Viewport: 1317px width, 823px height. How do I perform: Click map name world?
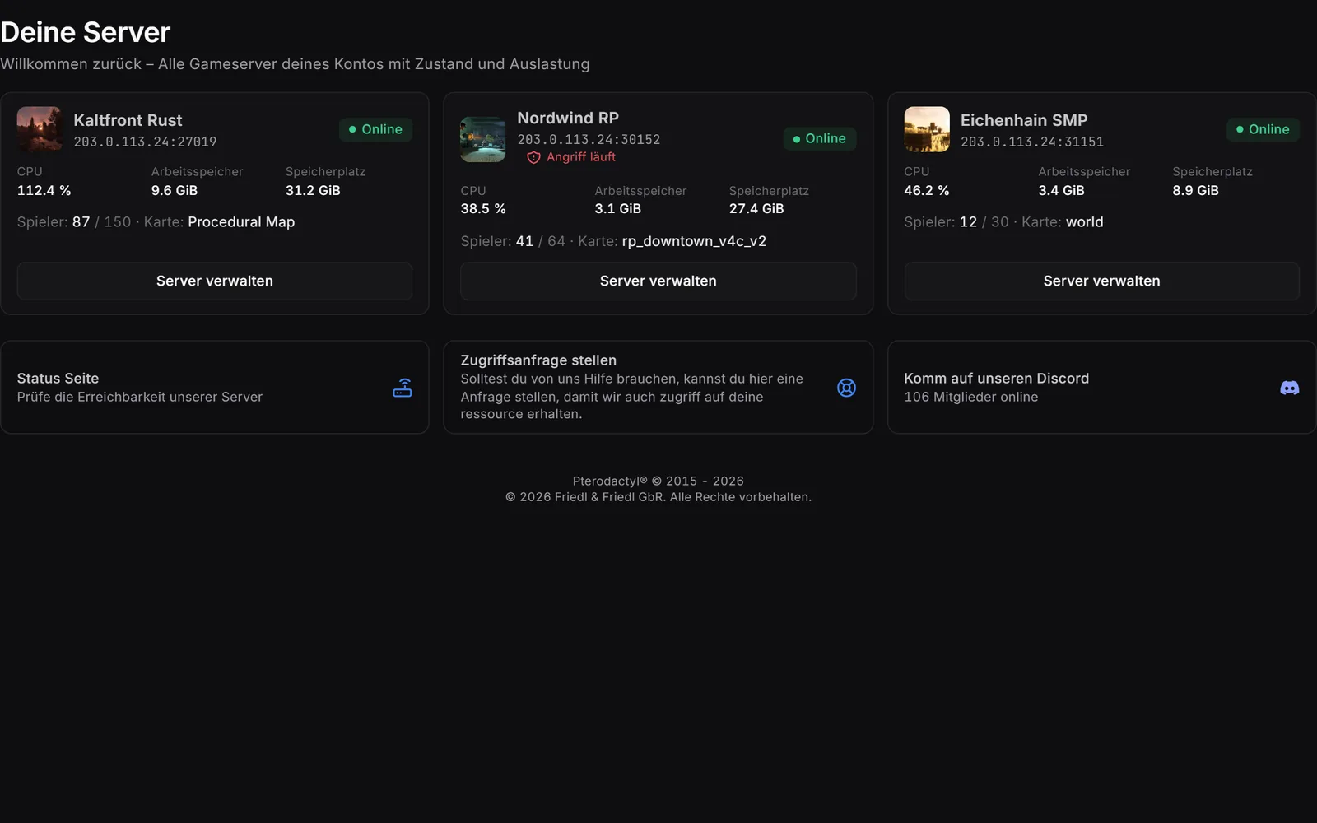click(1085, 222)
